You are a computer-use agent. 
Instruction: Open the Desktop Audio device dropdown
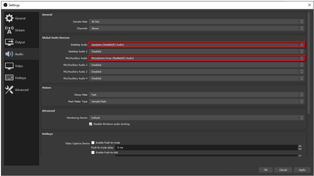197,45
